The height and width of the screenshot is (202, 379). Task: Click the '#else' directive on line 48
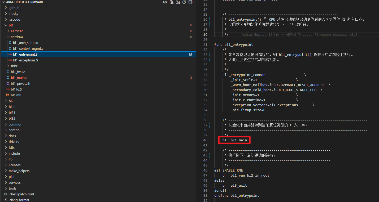click(219, 181)
